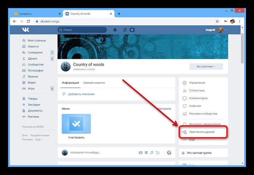Expand Ещё in the group actions menu
This screenshot has width=254, height=175.
[192, 139]
